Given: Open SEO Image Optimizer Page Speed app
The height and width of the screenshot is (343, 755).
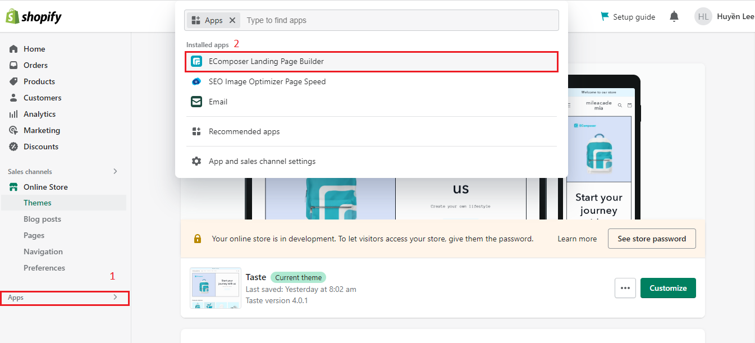Looking at the screenshot, I should [x=372, y=81].
